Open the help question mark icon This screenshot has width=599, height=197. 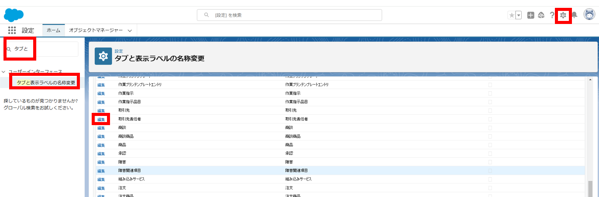(x=552, y=15)
